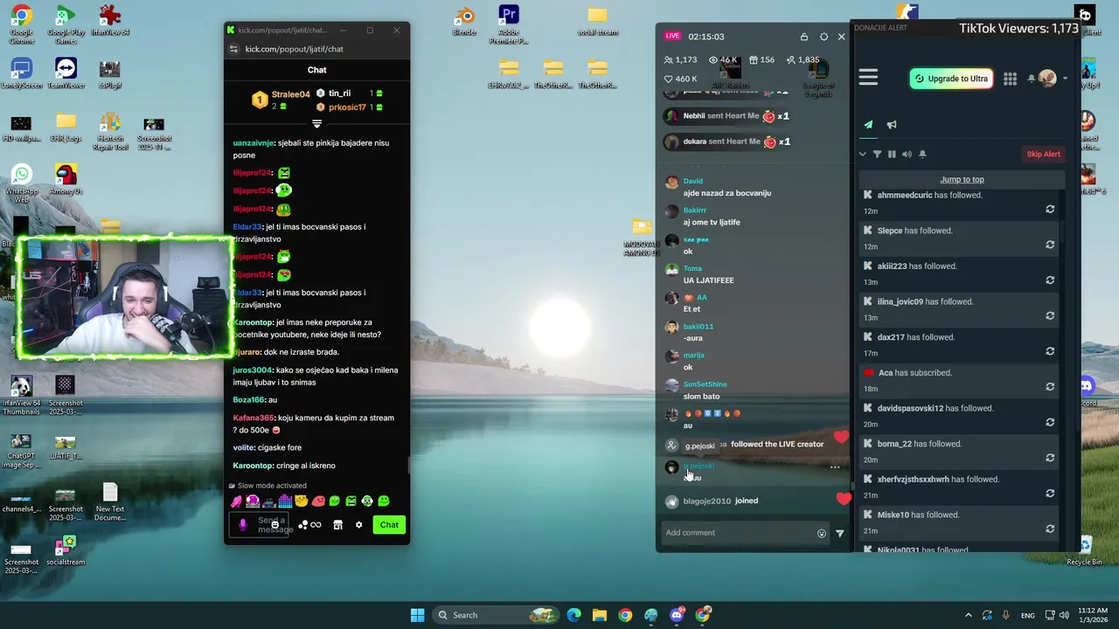
Task: Insert the yellow cat emote
Action: click(x=302, y=501)
